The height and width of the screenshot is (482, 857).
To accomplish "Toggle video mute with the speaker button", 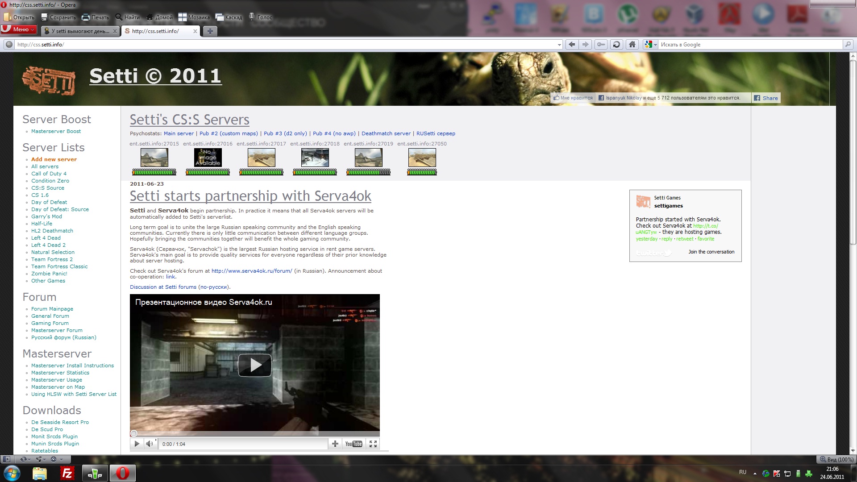I will [x=150, y=444].
